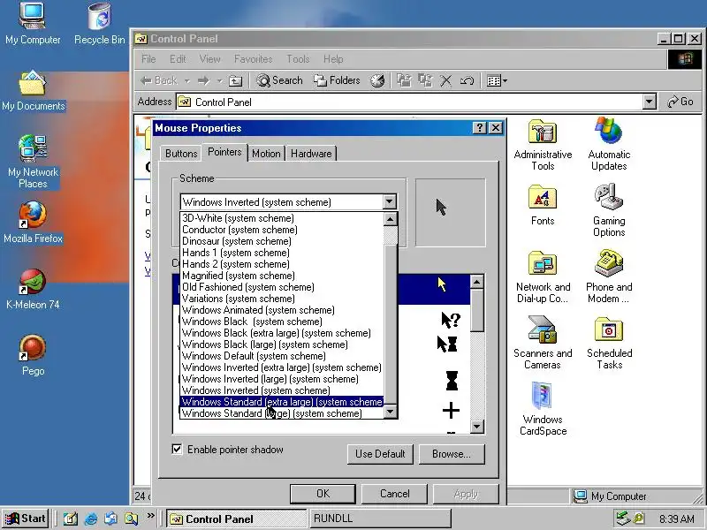707x530 pixels.
Task: Switch to the Hardware tab
Action: click(311, 153)
